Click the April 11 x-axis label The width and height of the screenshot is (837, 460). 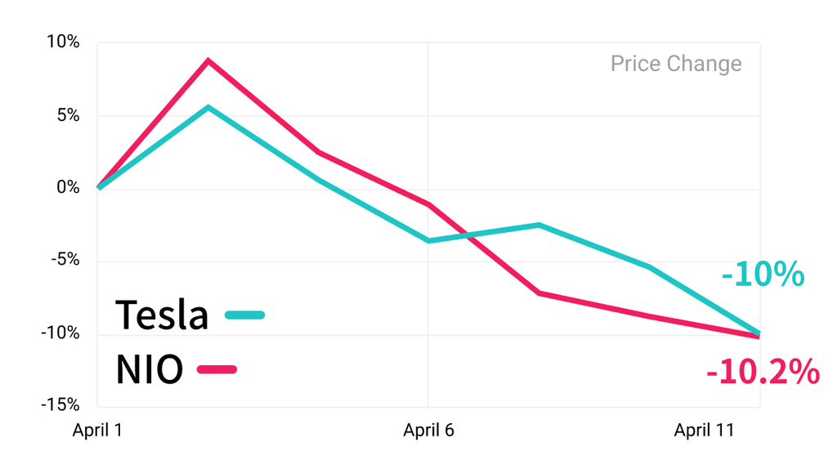click(x=704, y=430)
